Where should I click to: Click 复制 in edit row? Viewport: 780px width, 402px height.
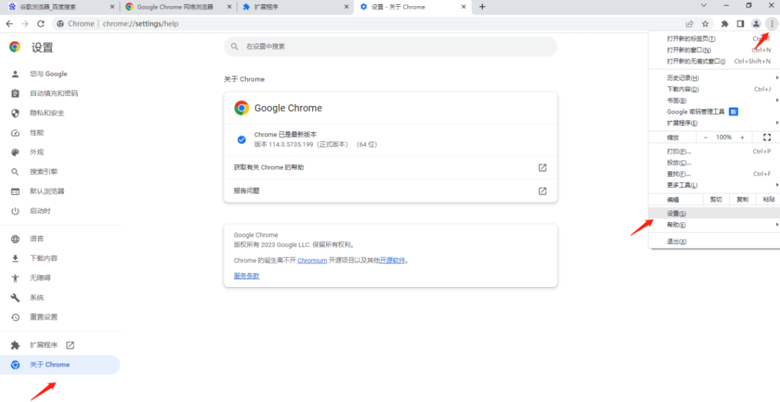742,200
